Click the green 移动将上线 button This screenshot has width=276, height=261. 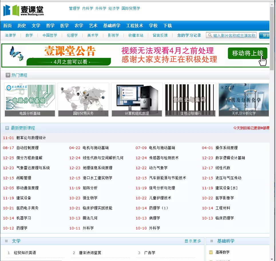coord(247,54)
